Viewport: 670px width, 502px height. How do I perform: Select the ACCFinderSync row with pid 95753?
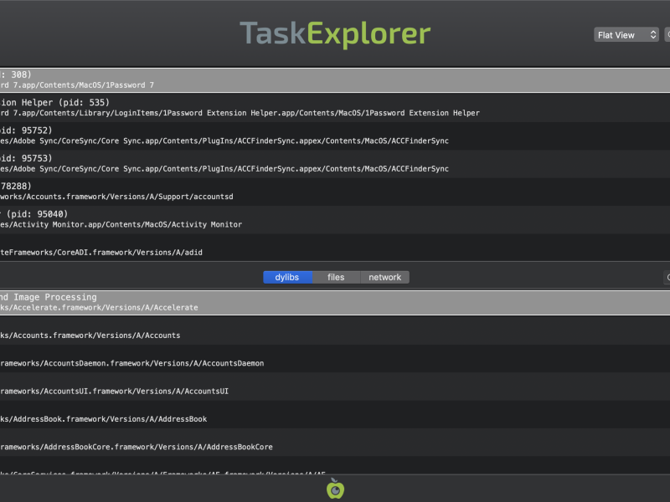(x=335, y=163)
